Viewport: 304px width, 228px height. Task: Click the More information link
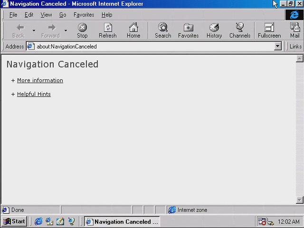[x=40, y=80]
